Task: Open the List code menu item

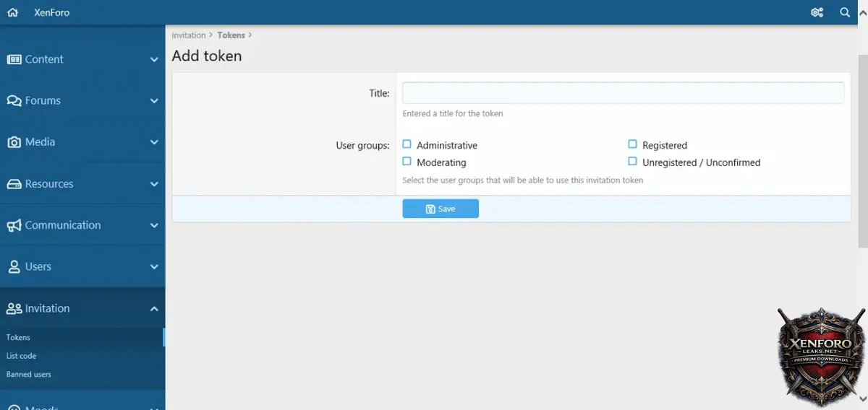Action: 21,356
